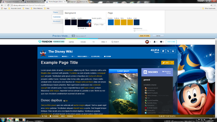Click the Discord logo in widget

coord(151,72)
